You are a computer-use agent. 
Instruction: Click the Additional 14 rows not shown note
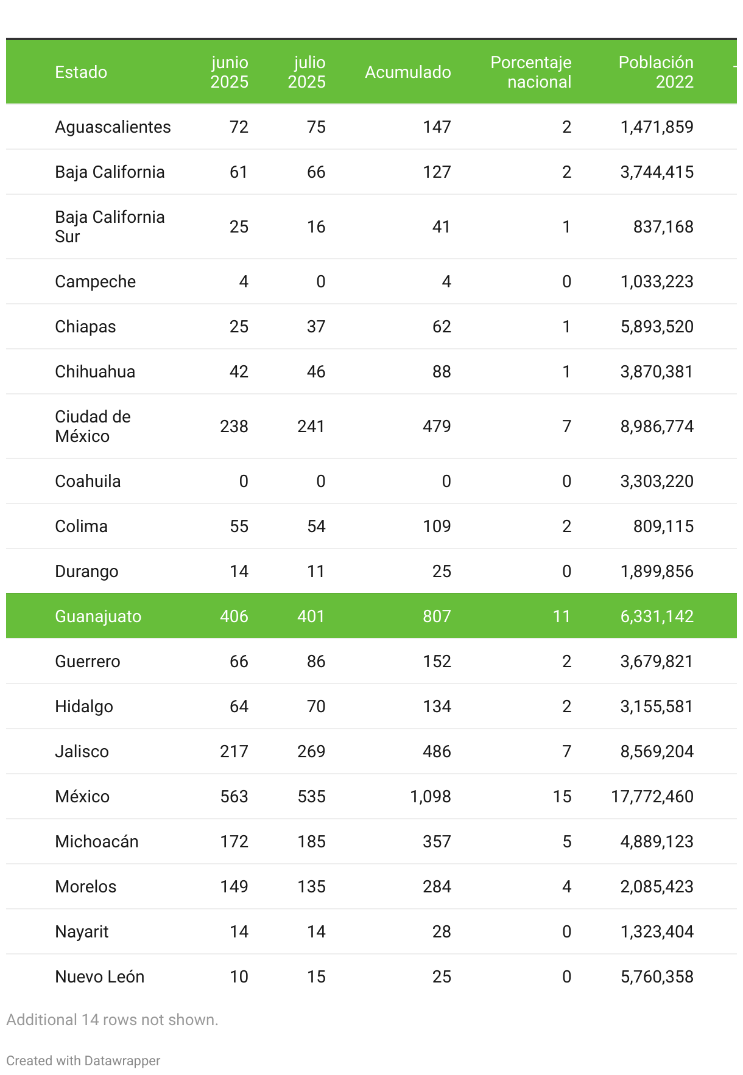coord(112,1020)
